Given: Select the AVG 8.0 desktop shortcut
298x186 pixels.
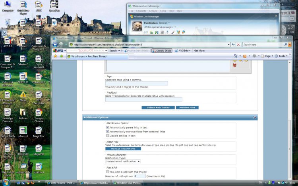Looking at the screenshot, I should 8,42.
